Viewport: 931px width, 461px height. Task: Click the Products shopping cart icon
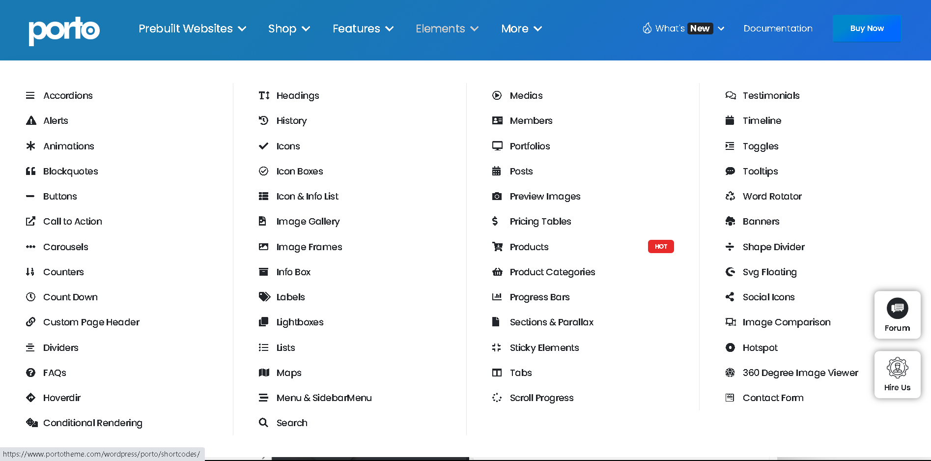(497, 247)
